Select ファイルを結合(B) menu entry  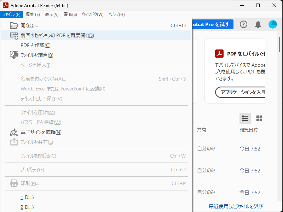point(96,55)
